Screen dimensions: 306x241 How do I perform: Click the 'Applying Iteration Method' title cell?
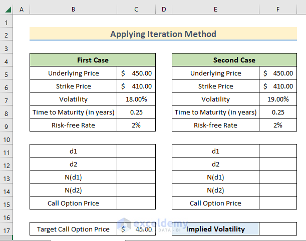[163, 34]
